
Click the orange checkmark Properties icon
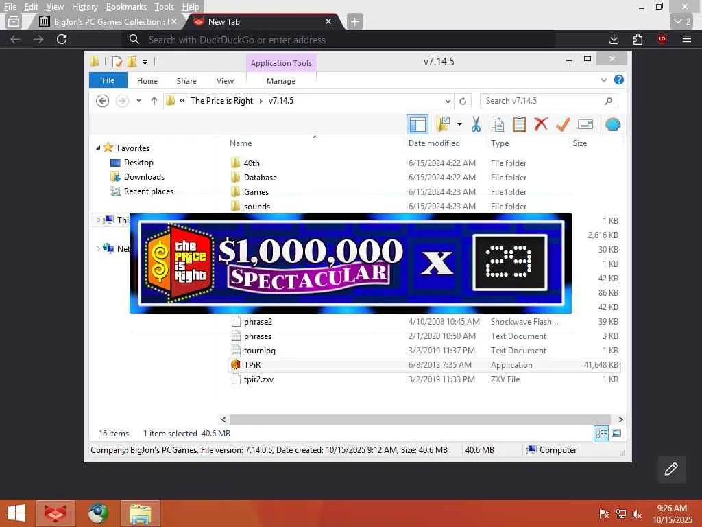[x=563, y=124]
